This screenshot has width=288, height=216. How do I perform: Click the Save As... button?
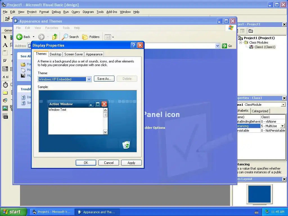click(x=104, y=79)
